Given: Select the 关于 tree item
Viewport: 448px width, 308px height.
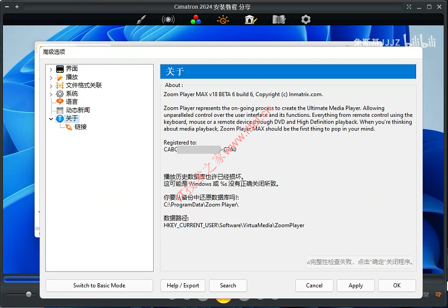Looking at the screenshot, I should 72,118.
